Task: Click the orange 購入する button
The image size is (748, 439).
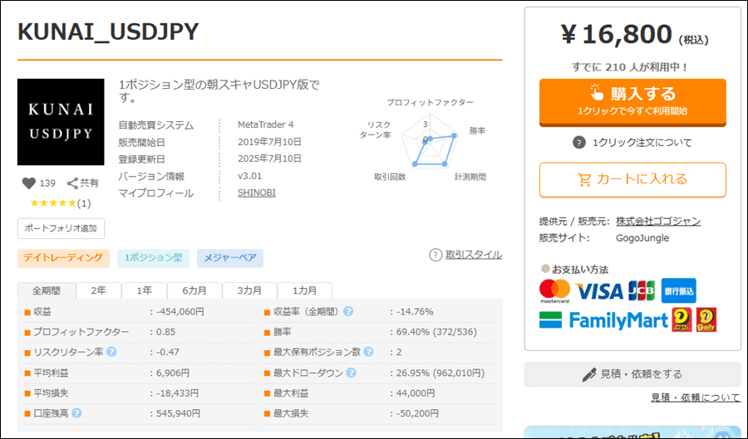Action: click(632, 102)
